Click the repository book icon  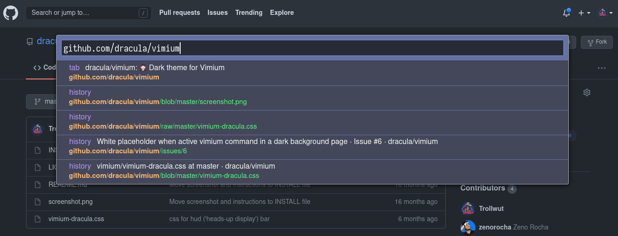point(30,42)
